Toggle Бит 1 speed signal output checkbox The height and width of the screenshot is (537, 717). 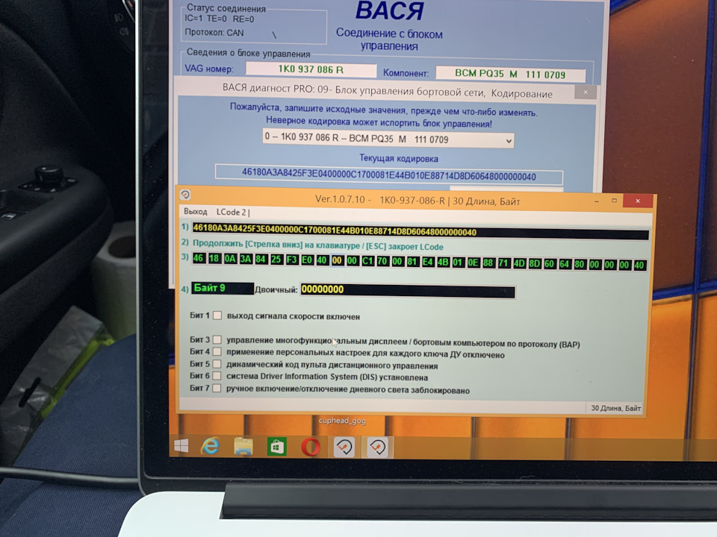(x=217, y=315)
